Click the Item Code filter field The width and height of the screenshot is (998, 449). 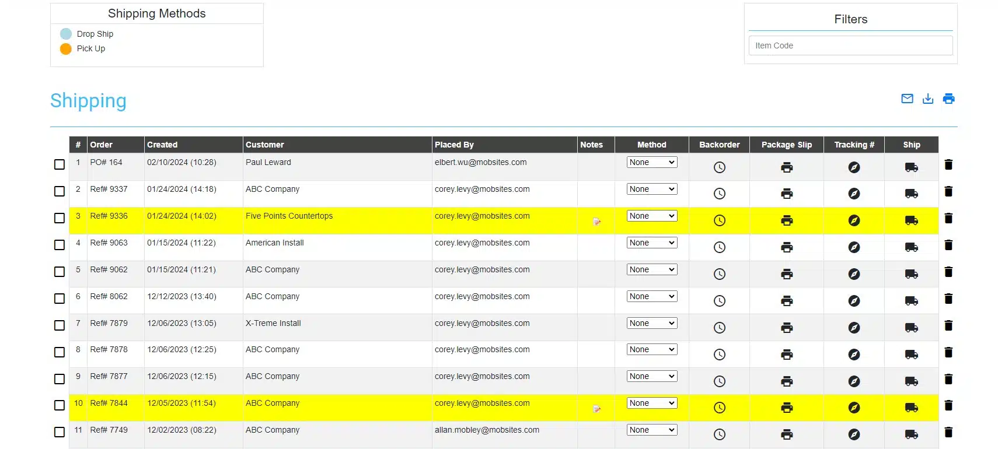click(850, 45)
